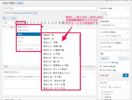Choose 見出し11:吹き出し風 style
Viewport: 132px width, 100px height.
[54, 81]
